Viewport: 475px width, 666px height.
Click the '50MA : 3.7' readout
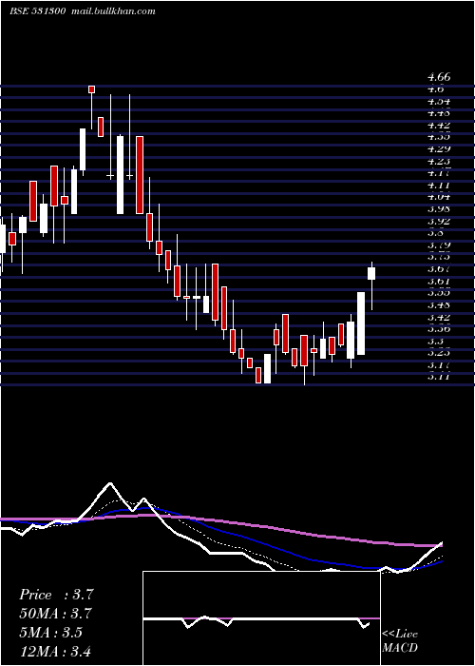(x=56, y=614)
